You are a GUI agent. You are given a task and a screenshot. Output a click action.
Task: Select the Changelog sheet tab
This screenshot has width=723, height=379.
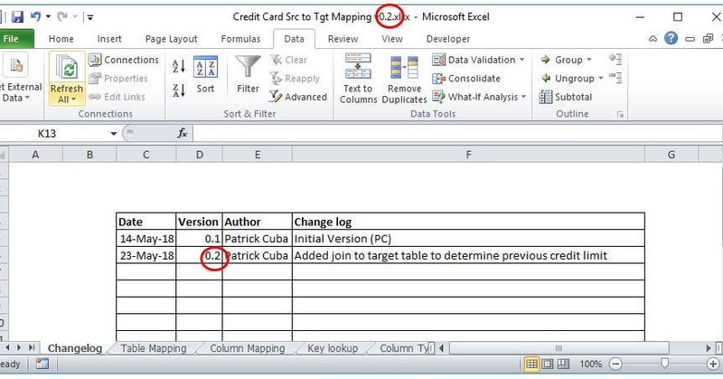75,348
